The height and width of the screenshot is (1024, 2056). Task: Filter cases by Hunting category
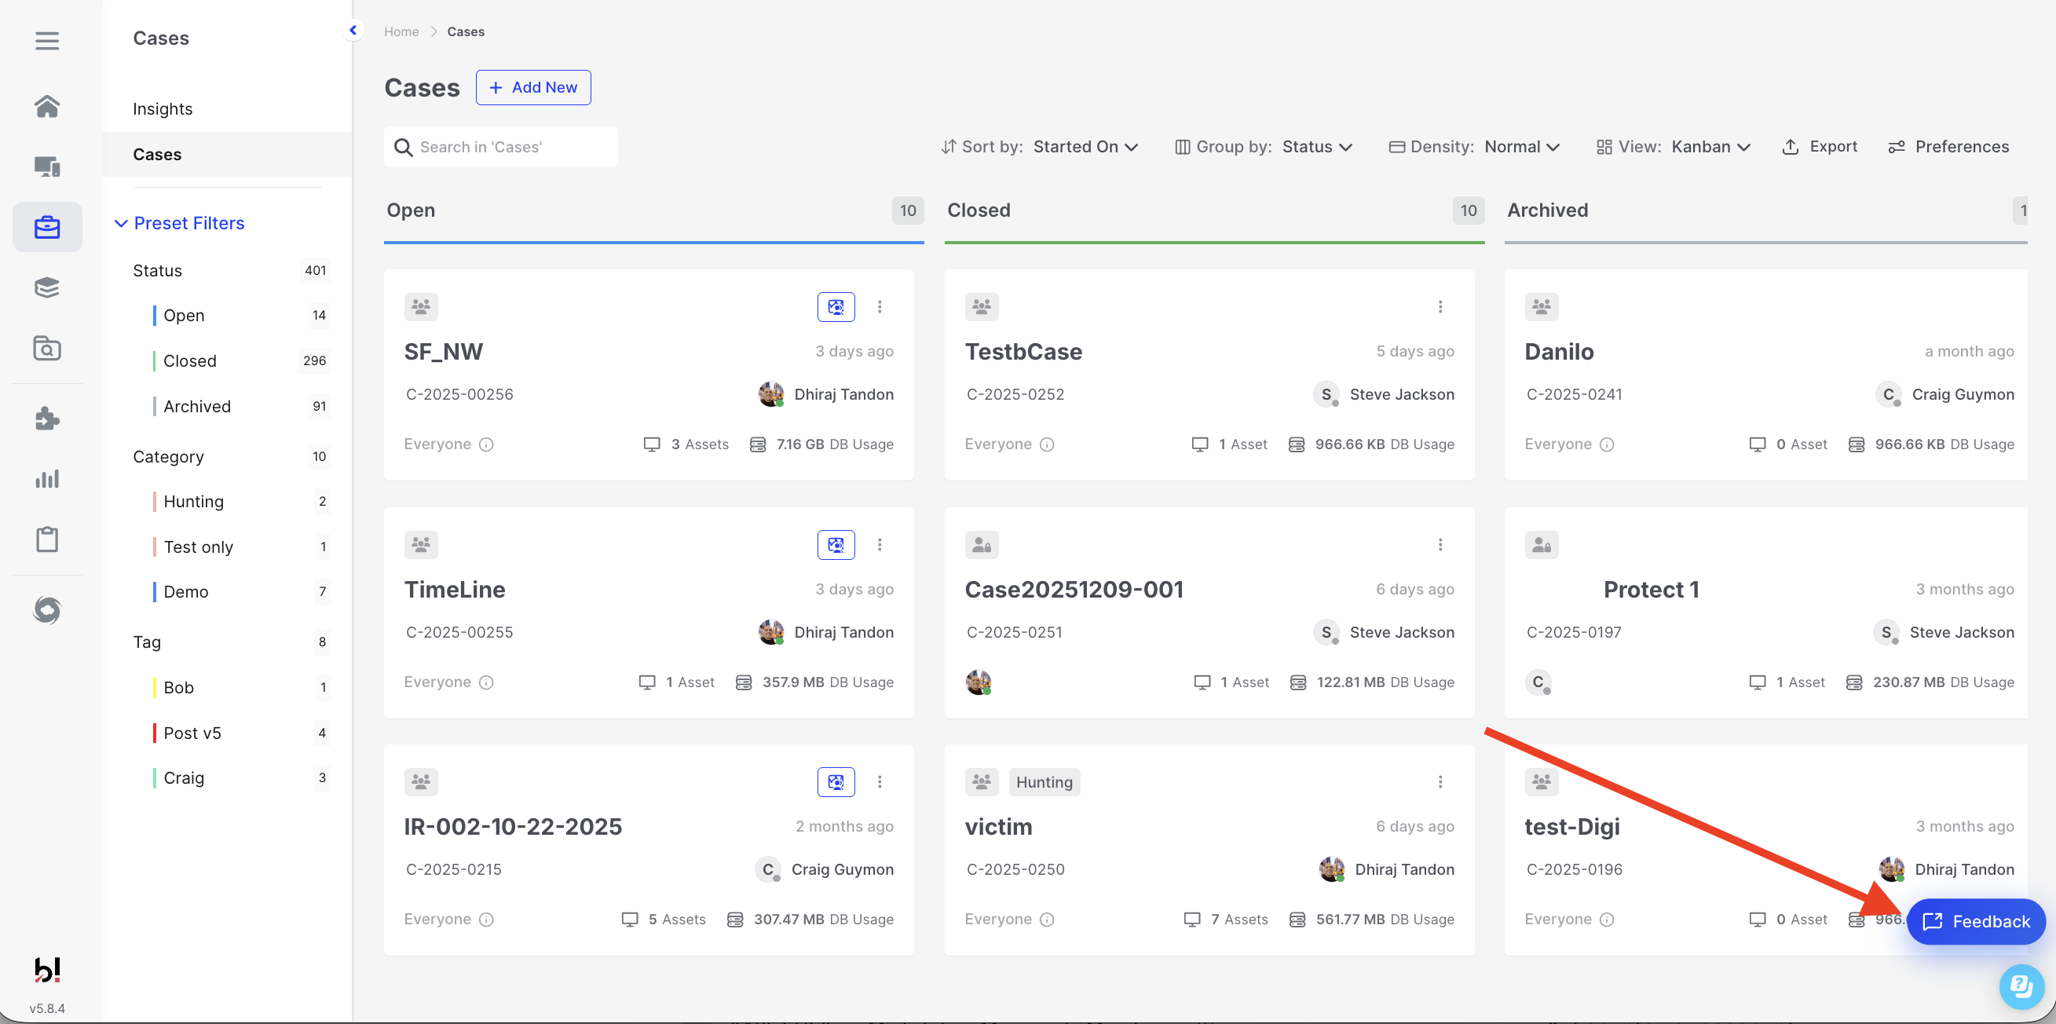pyautogui.click(x=193, y=501)
